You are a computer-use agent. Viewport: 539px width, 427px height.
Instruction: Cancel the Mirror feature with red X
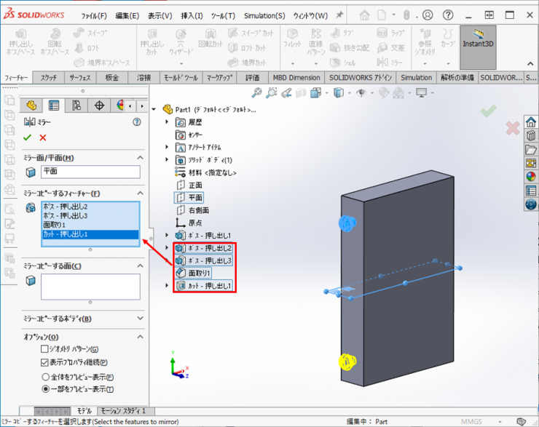[43, 137]
